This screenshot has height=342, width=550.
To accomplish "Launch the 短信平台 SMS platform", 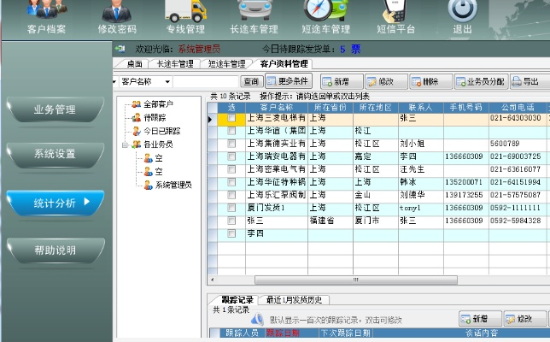I will click(x=394, y=17).
